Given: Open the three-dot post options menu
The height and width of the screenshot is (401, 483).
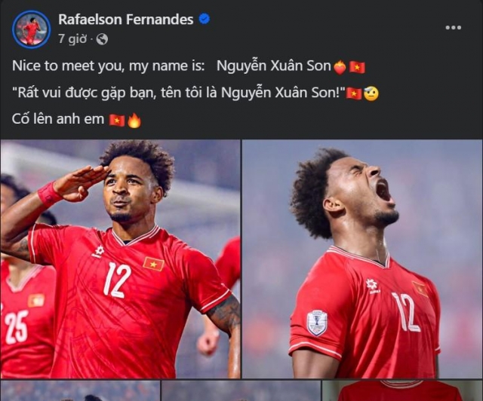Looking at the screenshot, I should pyautogui.click(x=453, y=28).
